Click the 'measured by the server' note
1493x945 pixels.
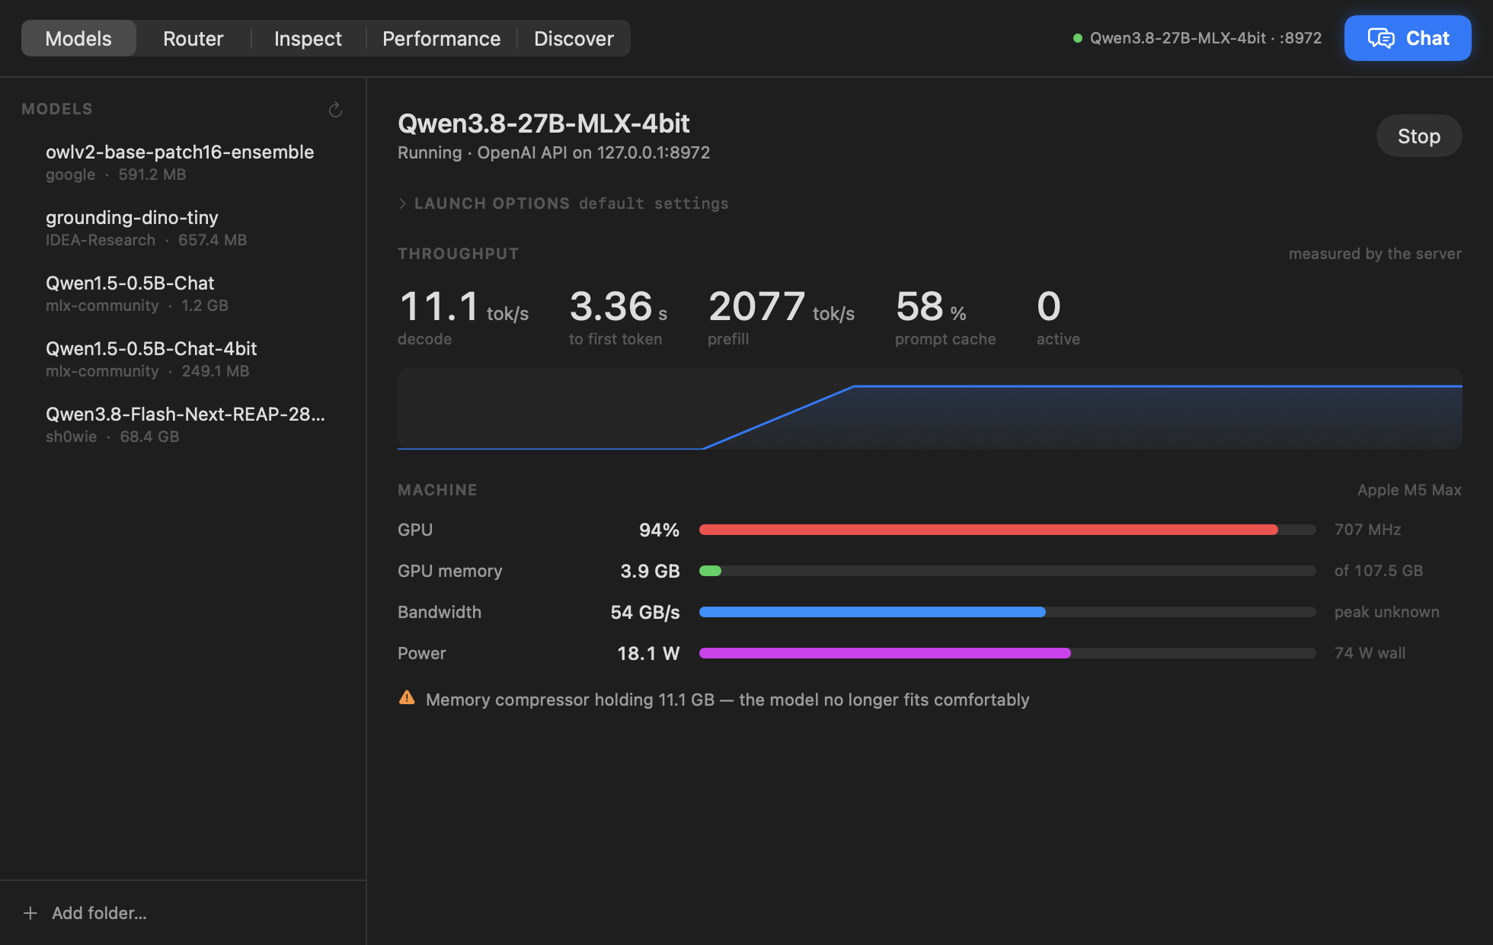(x=1375, y=254)
